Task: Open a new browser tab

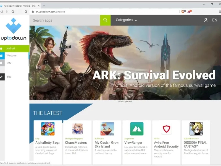Action: click(44, 6)
